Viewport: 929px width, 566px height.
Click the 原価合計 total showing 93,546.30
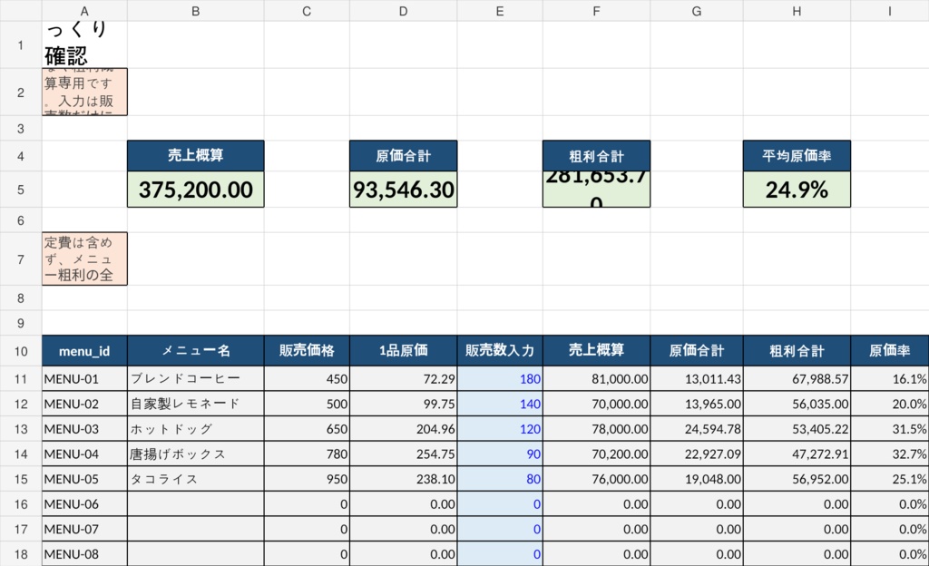(403, 189)
